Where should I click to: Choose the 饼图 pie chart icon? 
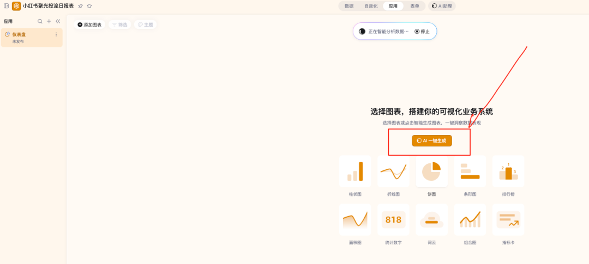click(x=431, y=171)
